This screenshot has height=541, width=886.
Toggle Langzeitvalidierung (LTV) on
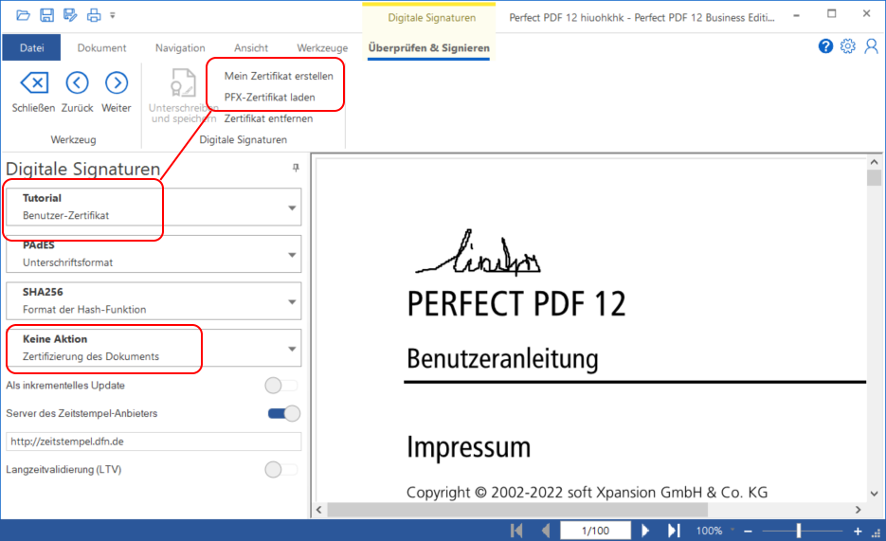[x=281, y=469]
